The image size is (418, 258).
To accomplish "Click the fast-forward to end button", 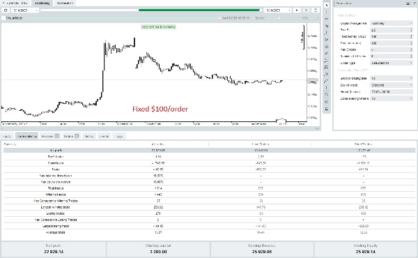I will click(316, 10).
